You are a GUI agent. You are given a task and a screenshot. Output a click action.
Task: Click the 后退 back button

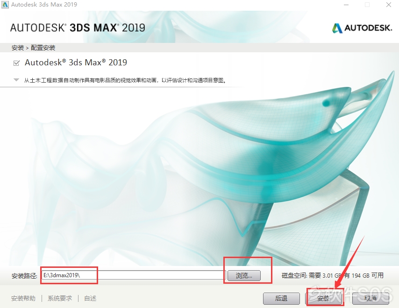click(281, 298)
